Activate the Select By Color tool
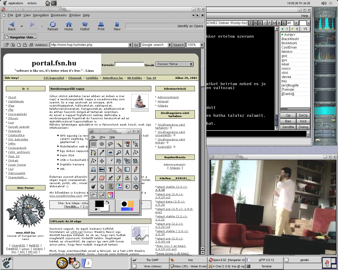This screenshot has width=338, height=270. pos(127,144)
